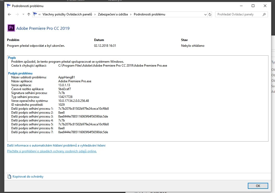Click the Podpis problému section heading

click(x=20, y=73)
